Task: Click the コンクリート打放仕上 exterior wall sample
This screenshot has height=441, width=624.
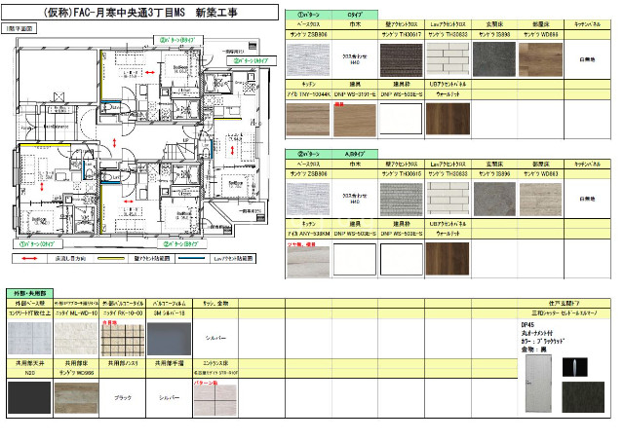Action: pos(30,340)
